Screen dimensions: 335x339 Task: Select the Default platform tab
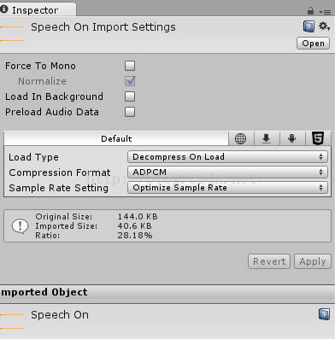point(116,138)
